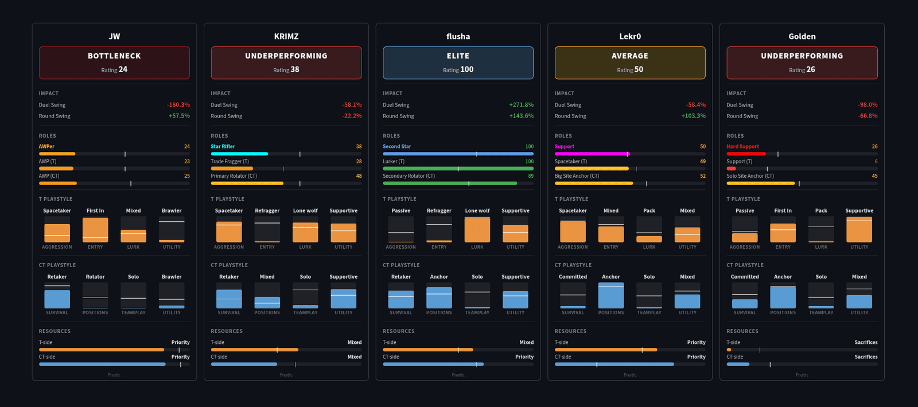Select KRIMZ's Duel Swing value -58.1%

pyautogui.click(x=352, y=105)
